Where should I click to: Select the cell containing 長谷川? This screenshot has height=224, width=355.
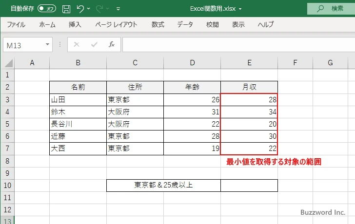[x=78, y=124]
